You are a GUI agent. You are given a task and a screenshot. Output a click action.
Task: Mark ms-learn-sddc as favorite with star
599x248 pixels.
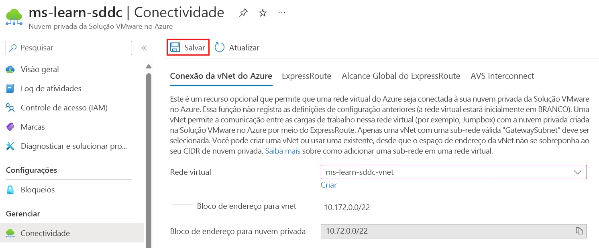click(x=262, y=12)
